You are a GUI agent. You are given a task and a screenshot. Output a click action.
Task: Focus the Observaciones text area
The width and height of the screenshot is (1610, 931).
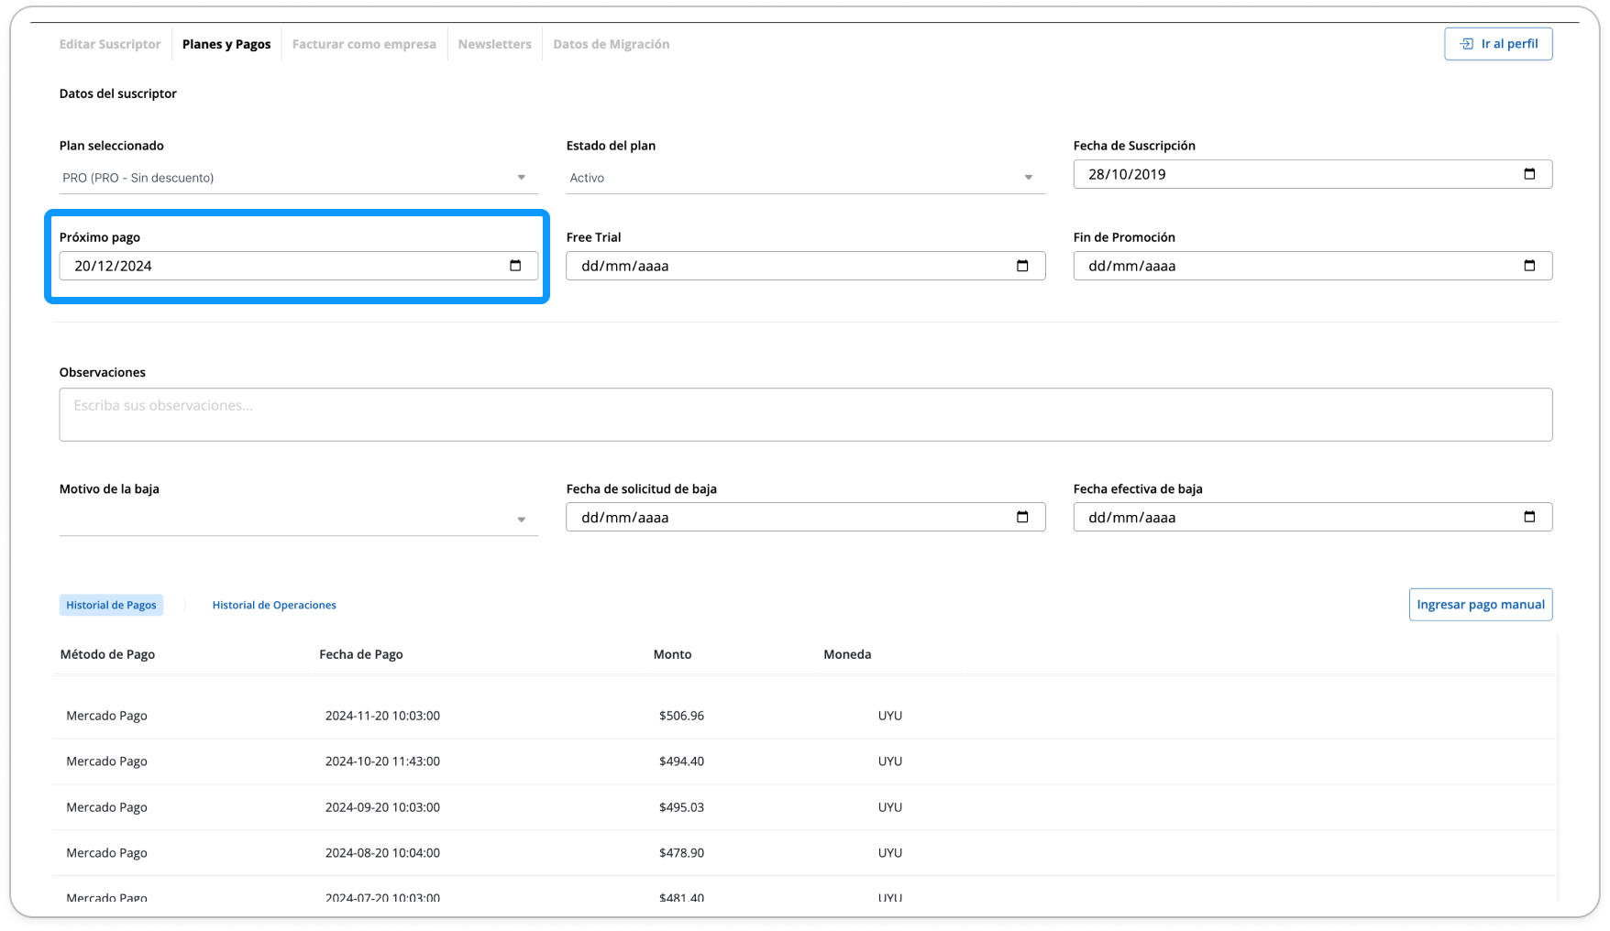[805, 414]
